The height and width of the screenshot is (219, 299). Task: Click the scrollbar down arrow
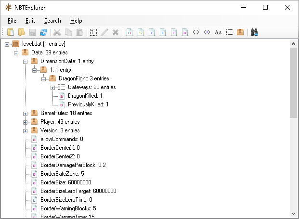tap(293, 214)
